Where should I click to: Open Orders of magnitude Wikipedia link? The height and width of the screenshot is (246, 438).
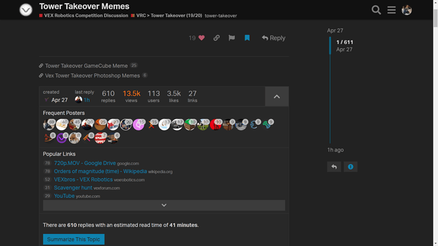[100, 171]
